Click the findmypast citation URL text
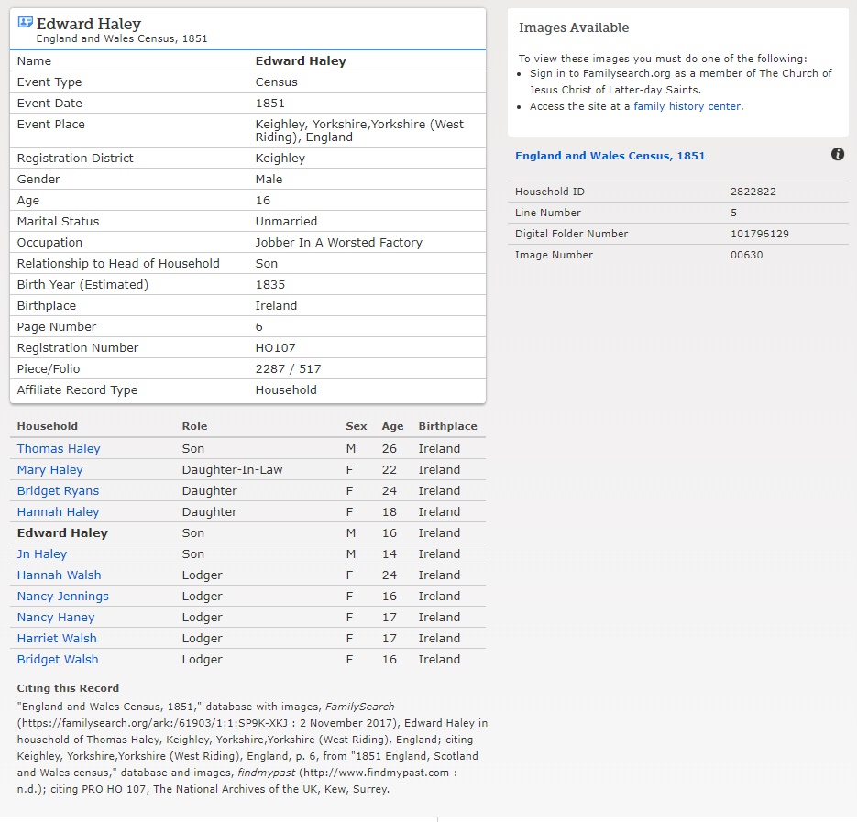The width and height of the screenshot is (857, 822). (376, 773)
